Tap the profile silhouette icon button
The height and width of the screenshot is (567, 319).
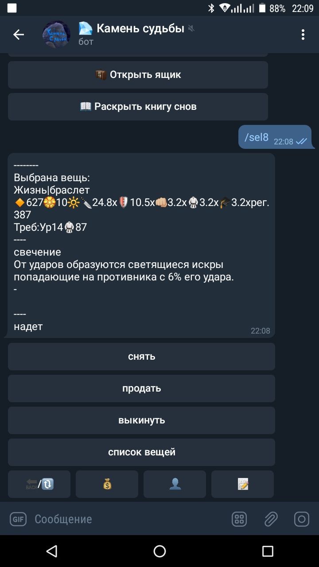pyautogui.click(x=175, y=484)
